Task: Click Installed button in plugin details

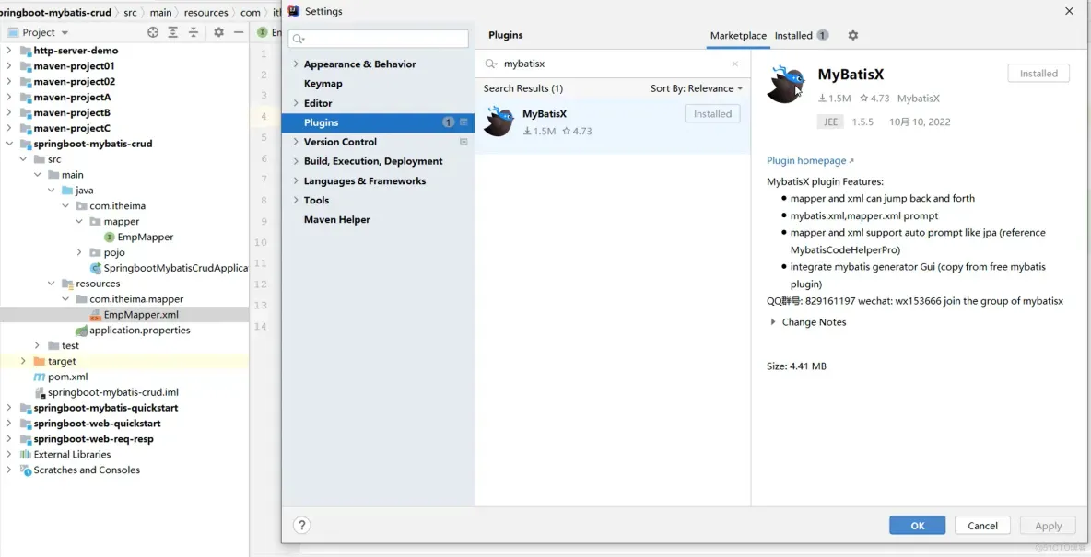Action: click(x=1038, y=74)
